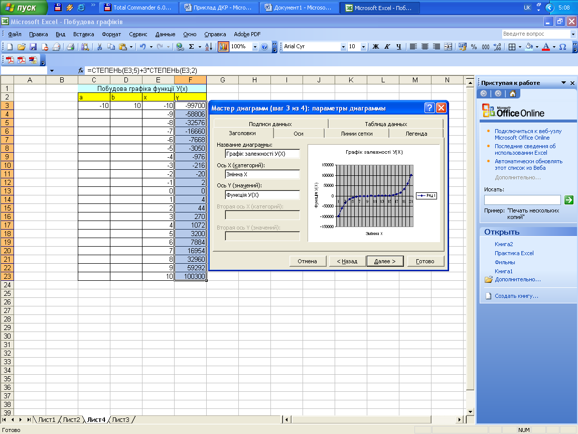Align text left in formatting toolbar

[x=413, y=47]
